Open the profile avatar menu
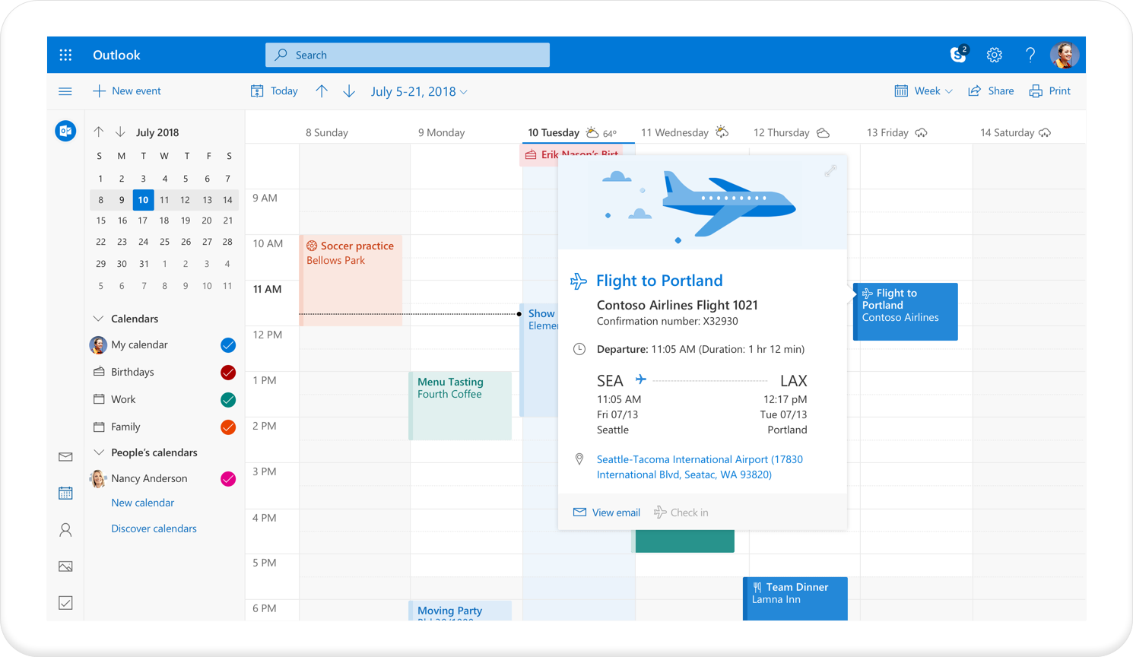The width and height of the screenshot is (1133, 657). 1065,55
